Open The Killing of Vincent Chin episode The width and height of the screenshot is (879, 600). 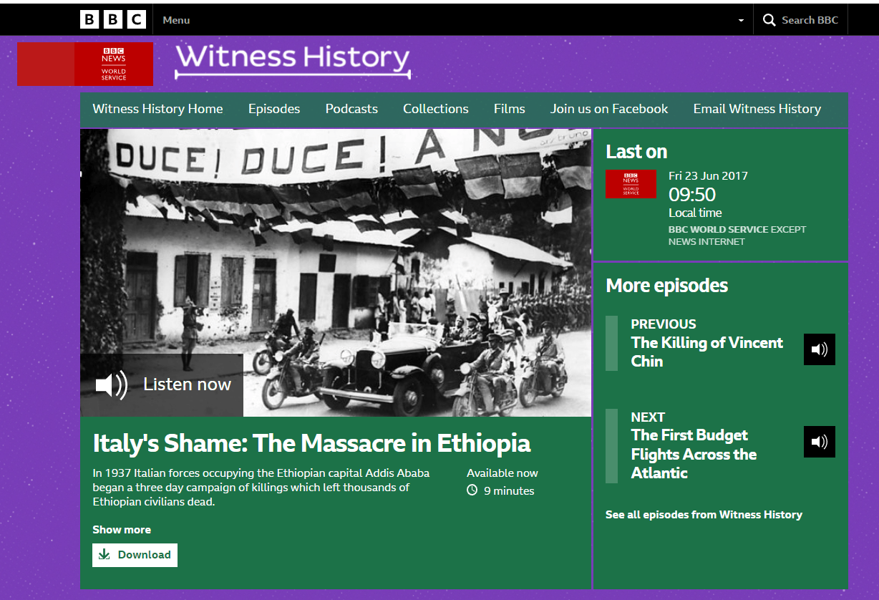(707, 352)
